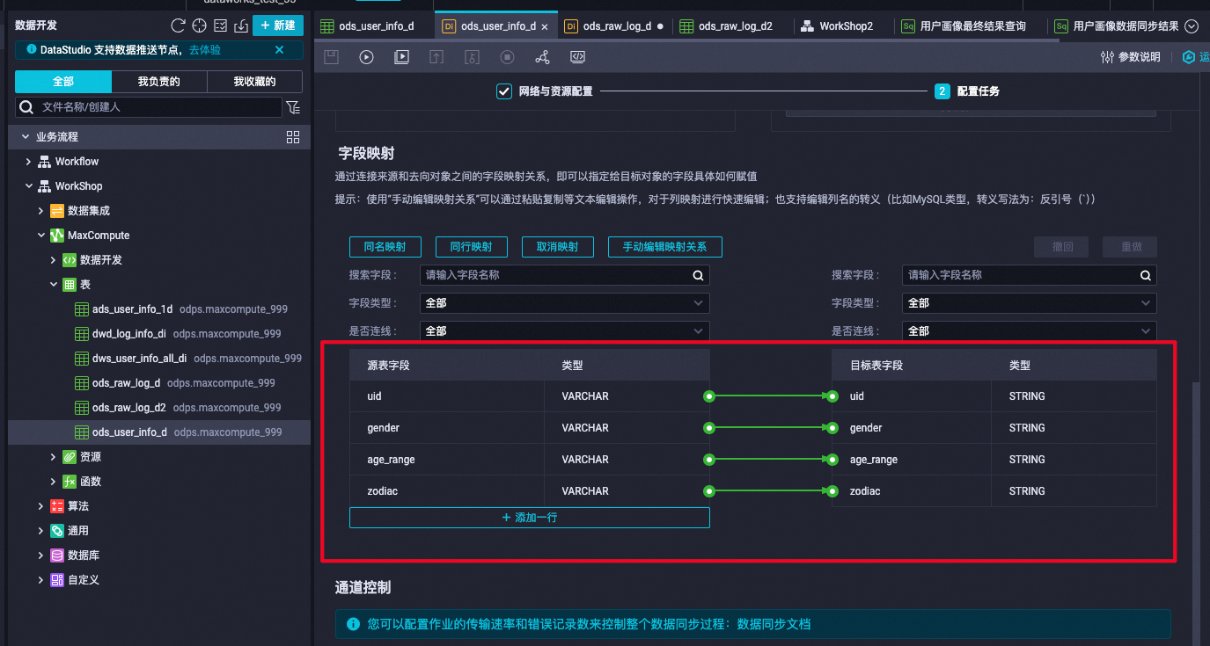The image size is (1210, 646).
Task: Click the source 搜索字段 input box
Action: [x=564, y=275]
